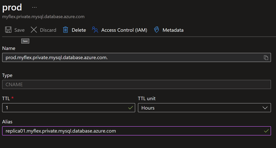This screenshot has width=276, height=148.
Task: Click the Save floppy disk icon
Action: (8, 30)
